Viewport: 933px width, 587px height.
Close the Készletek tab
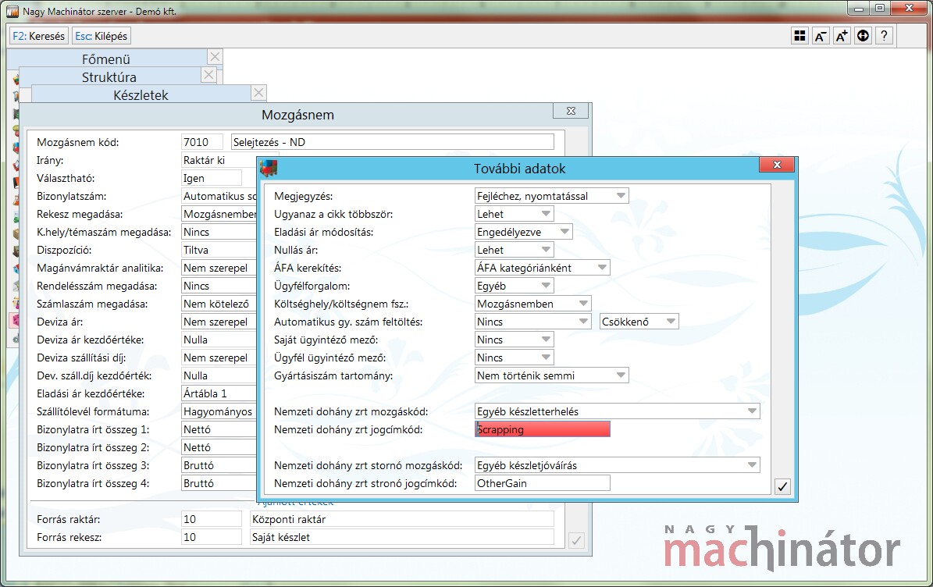(x=258, y=93)
